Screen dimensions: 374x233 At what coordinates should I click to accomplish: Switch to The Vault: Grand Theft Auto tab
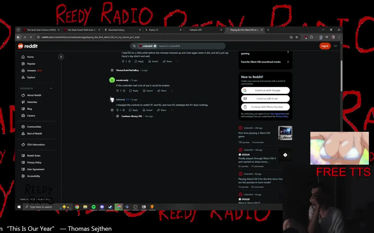82,30
